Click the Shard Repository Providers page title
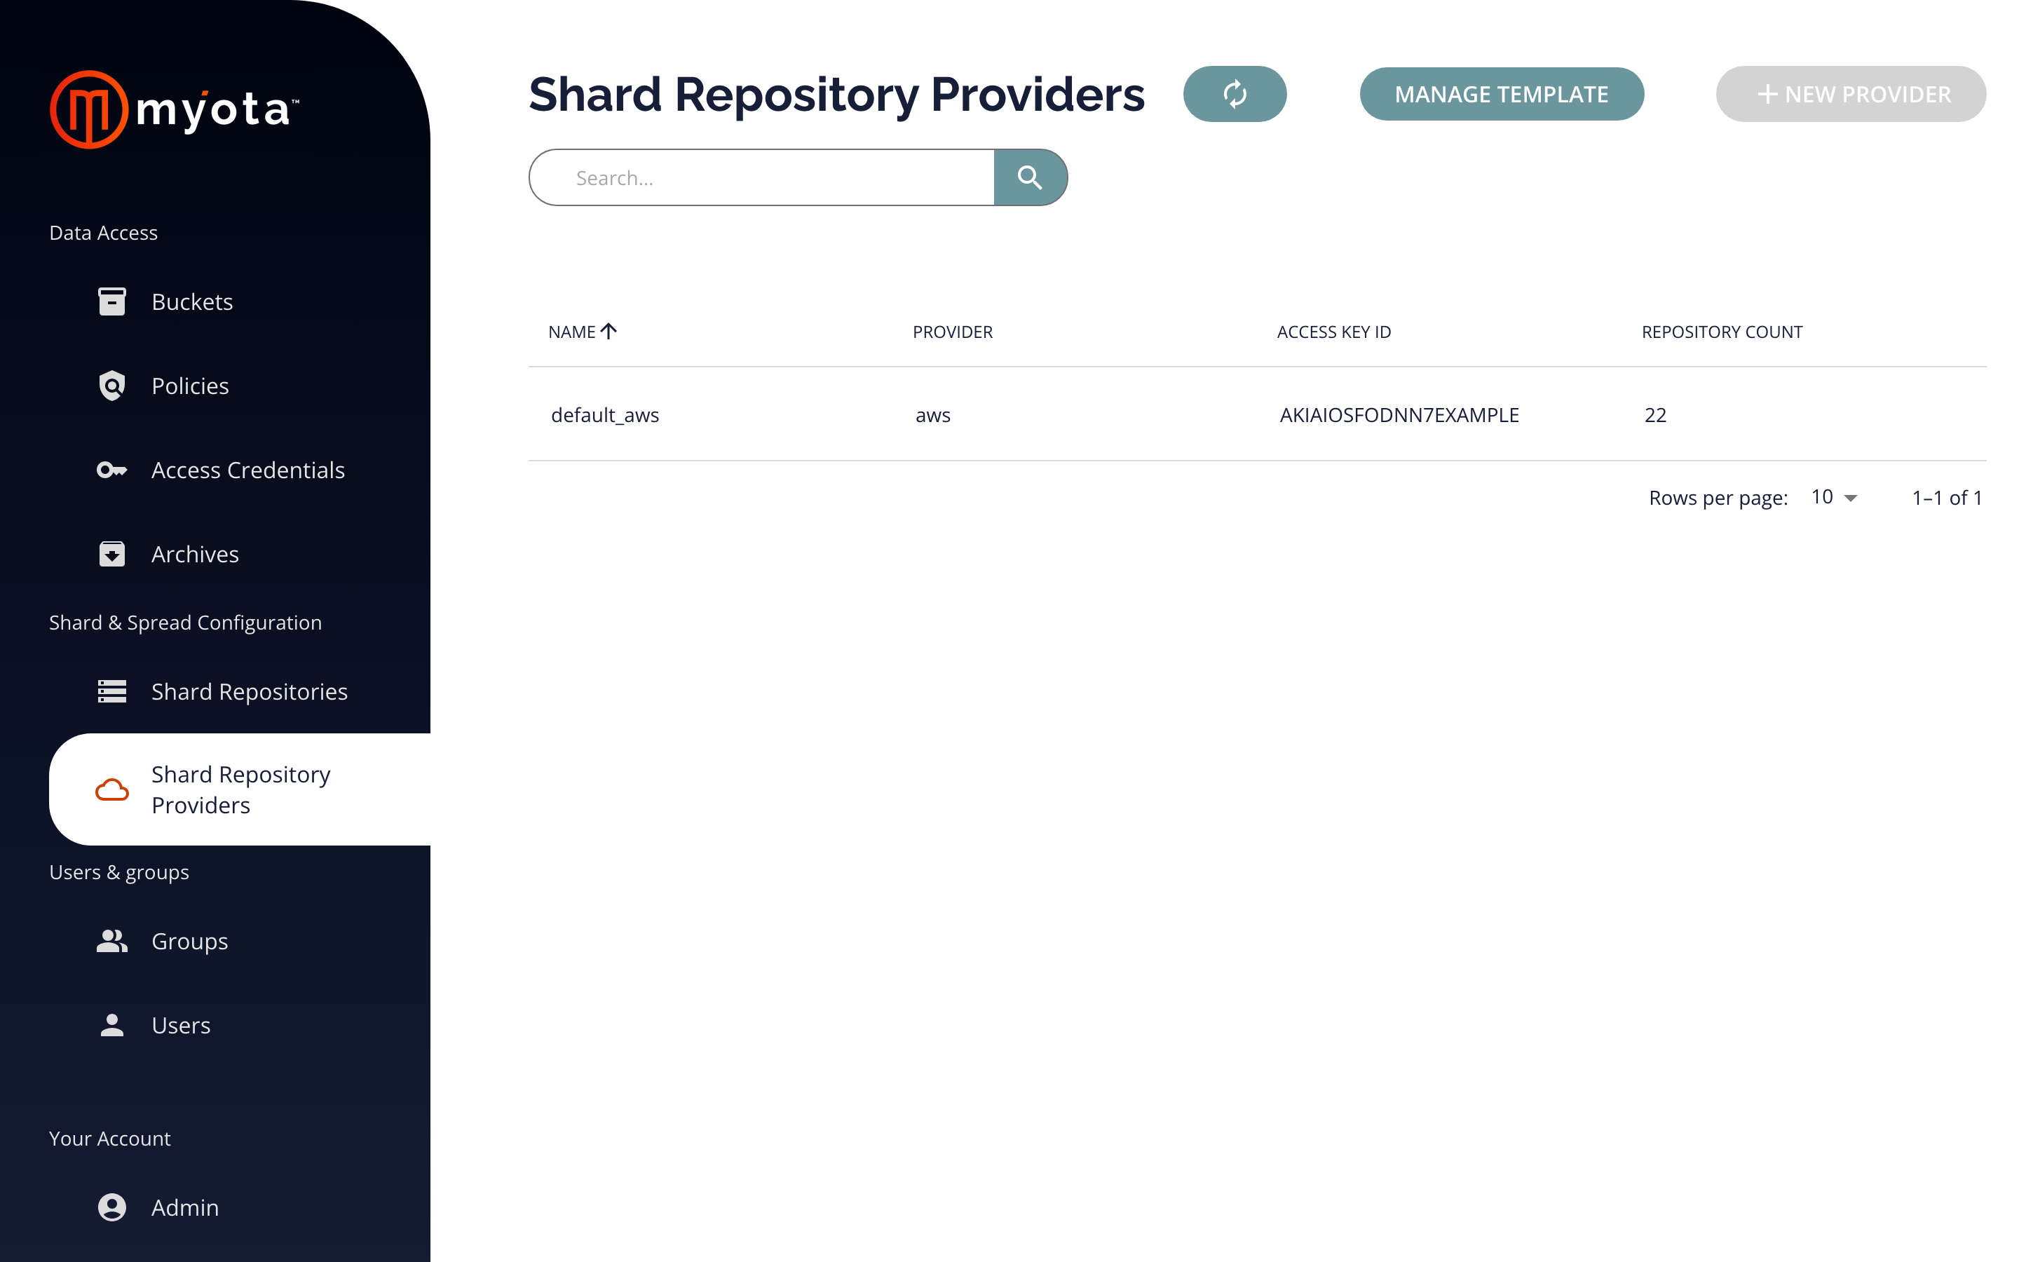The height and width of the screenshot is (1262, 2019). click(x=837, y=95)
